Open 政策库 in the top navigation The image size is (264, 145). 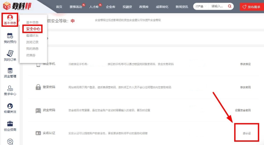pyautogui.click(x=144, y=7)
